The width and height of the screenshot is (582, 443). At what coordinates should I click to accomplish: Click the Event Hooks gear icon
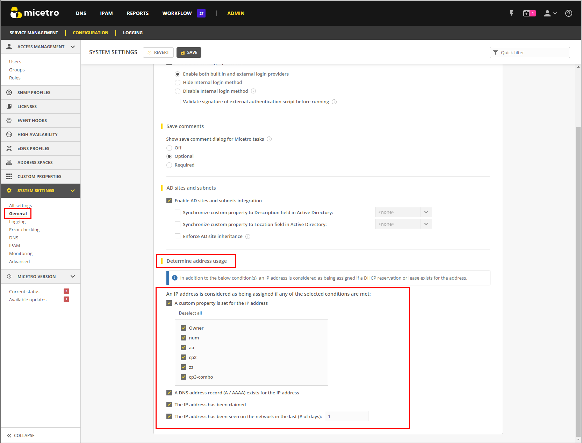tap(9, 120)
